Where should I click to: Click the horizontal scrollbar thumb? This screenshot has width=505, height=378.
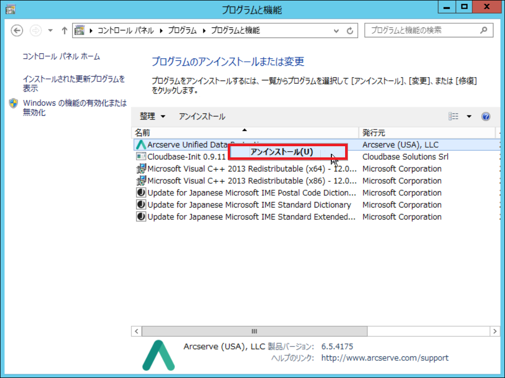coord(255,331)
